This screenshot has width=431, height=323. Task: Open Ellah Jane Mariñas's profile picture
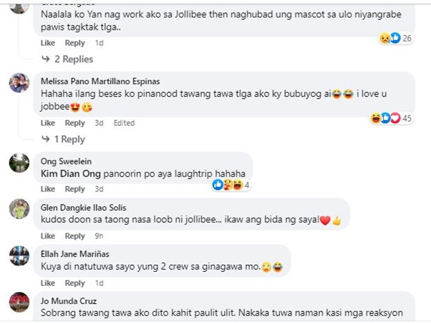click(19, 255)
